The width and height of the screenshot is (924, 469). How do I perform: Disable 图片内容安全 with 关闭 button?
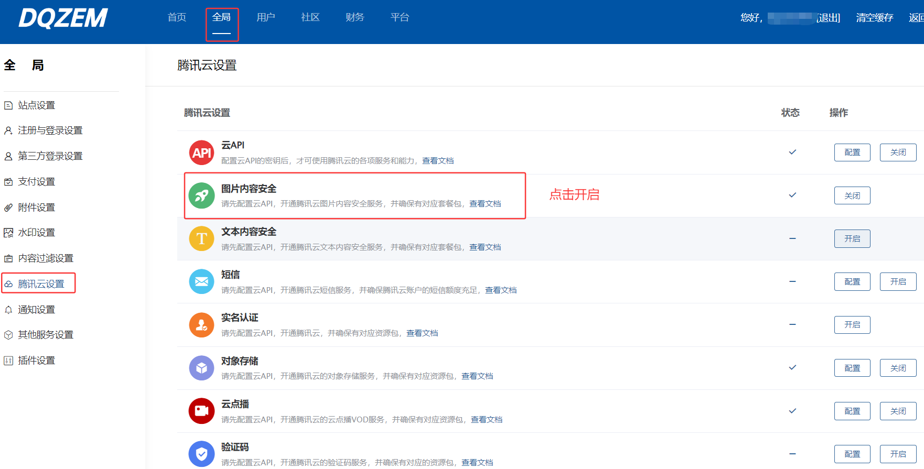[x=852, y=195]
